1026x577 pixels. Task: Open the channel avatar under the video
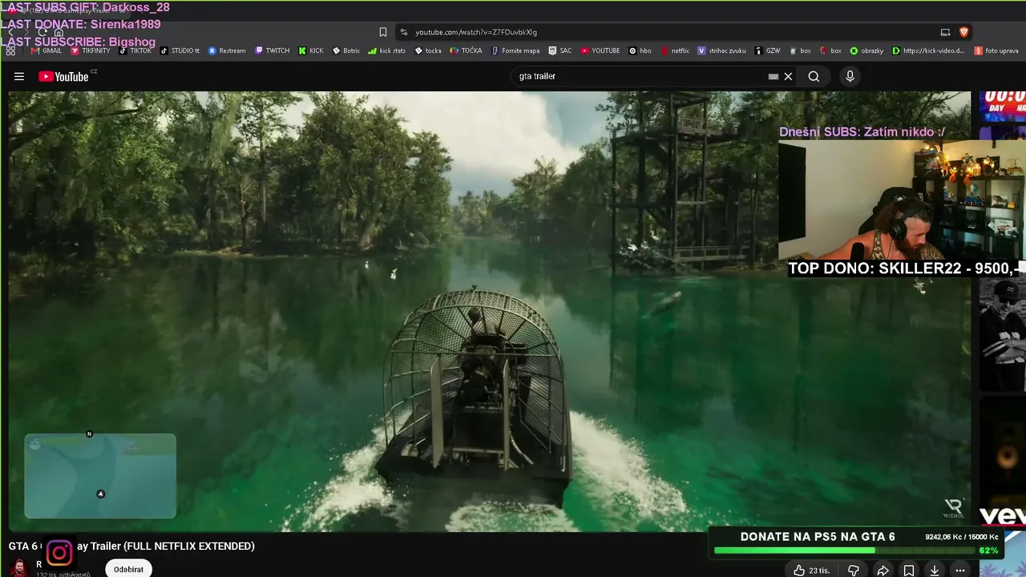click(x=19, y=567)
